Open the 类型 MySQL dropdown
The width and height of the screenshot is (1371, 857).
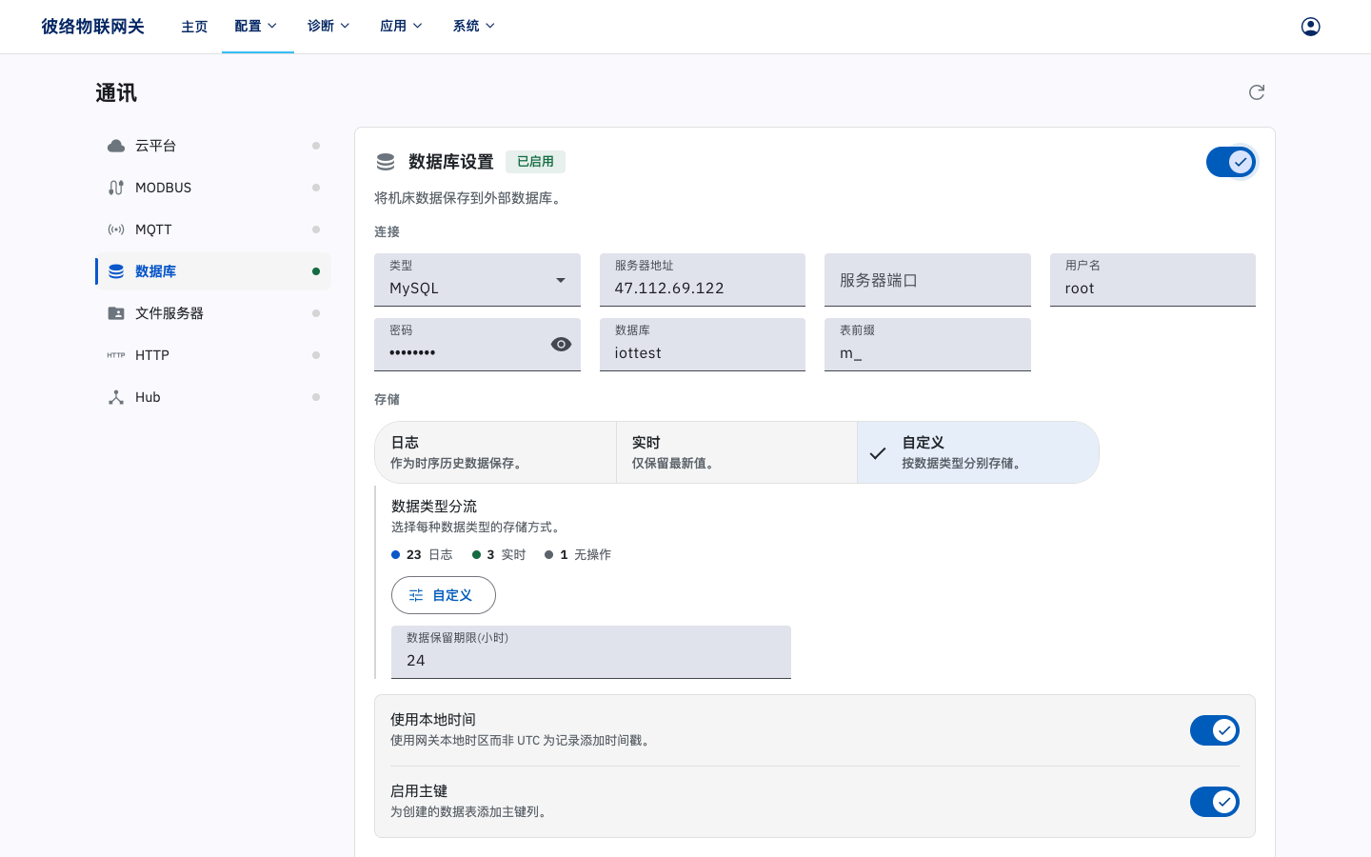coord(477,280)
